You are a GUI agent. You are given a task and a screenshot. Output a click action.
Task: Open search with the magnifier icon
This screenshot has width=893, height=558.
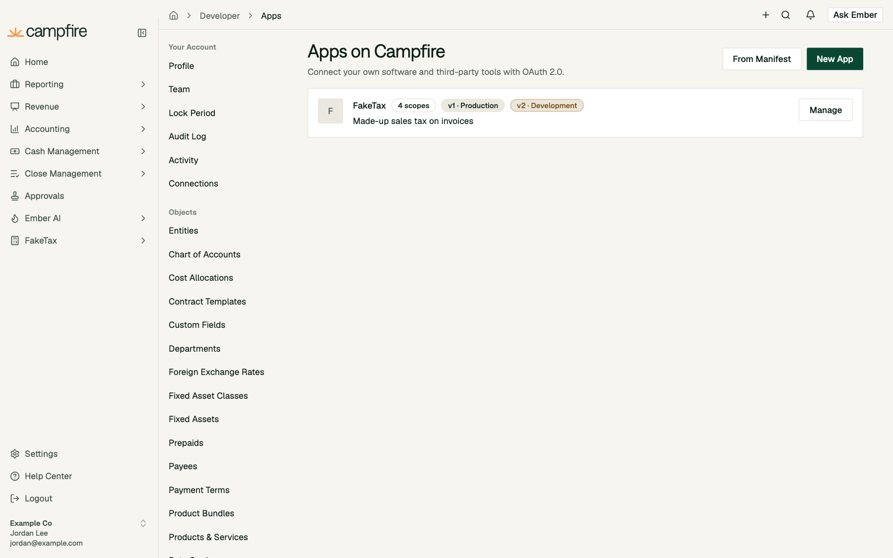[786, 15]
